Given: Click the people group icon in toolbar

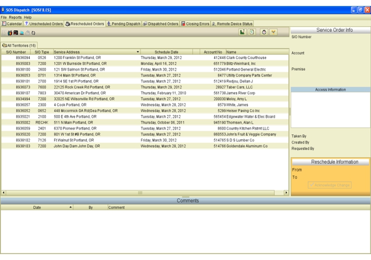Looking at the screenshot, I should click(x=10, y=33).
